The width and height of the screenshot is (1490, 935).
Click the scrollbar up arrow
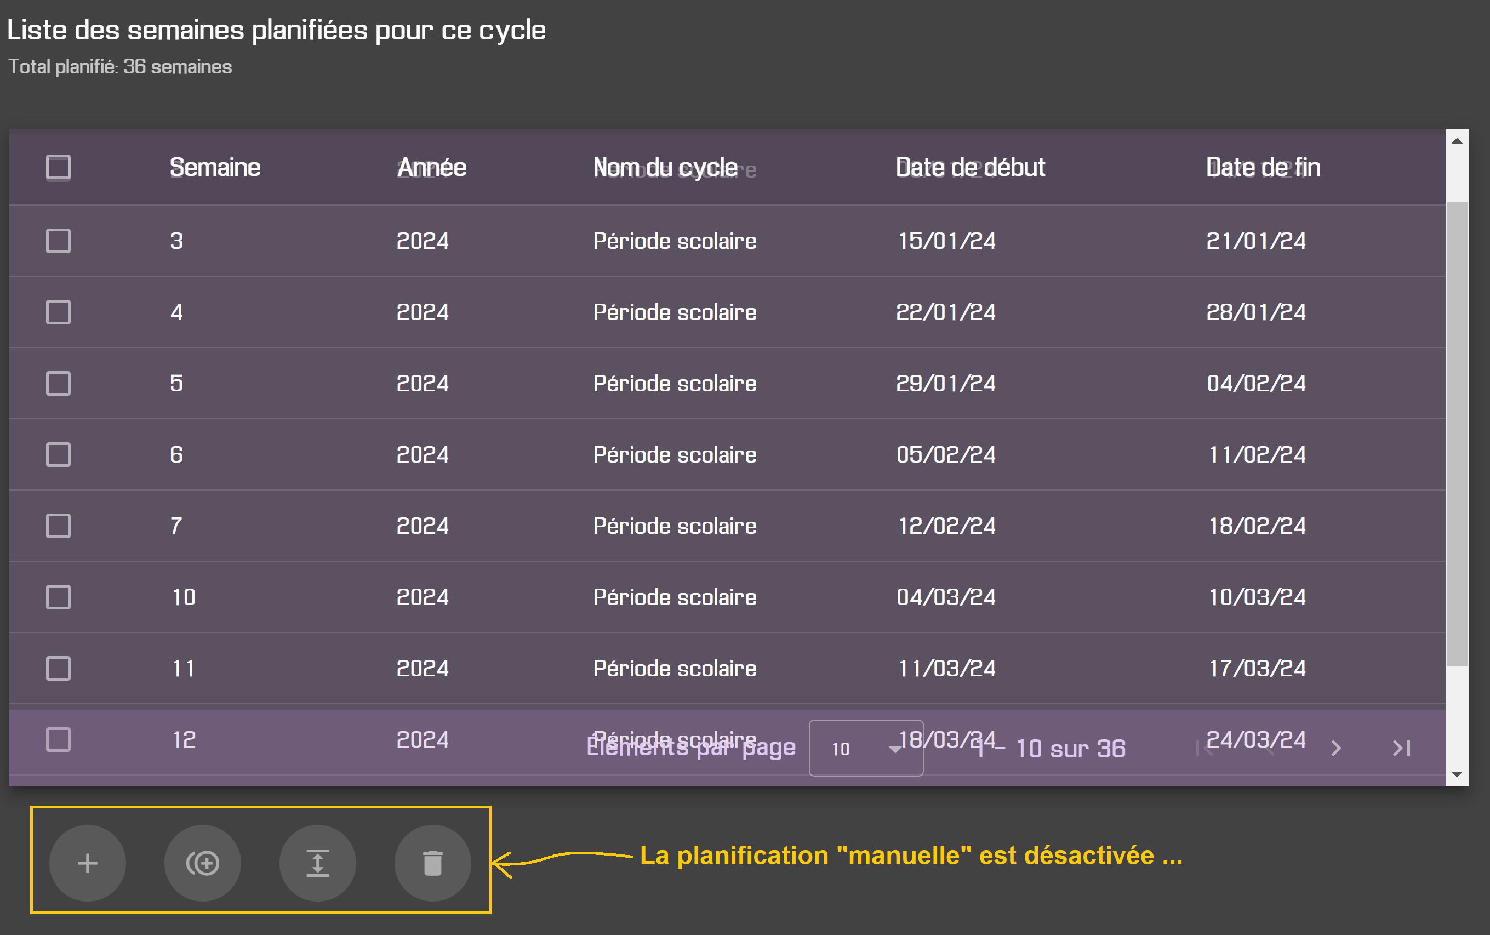click(x=1457, y=141)
